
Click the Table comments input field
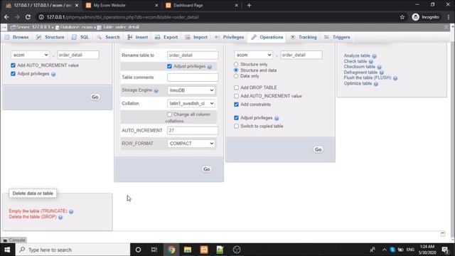click(x=193, y=78)
